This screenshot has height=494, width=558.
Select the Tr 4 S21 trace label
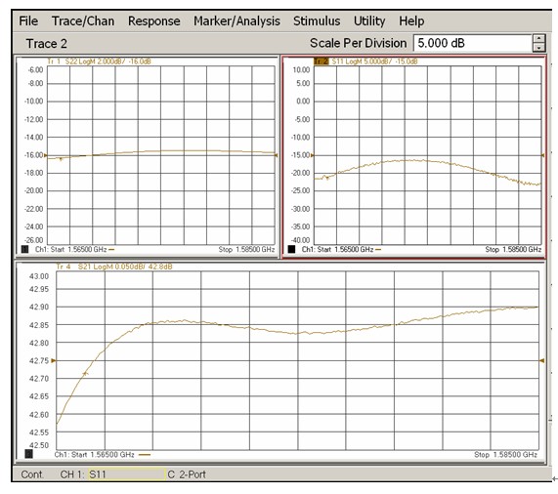pos(114,267)
